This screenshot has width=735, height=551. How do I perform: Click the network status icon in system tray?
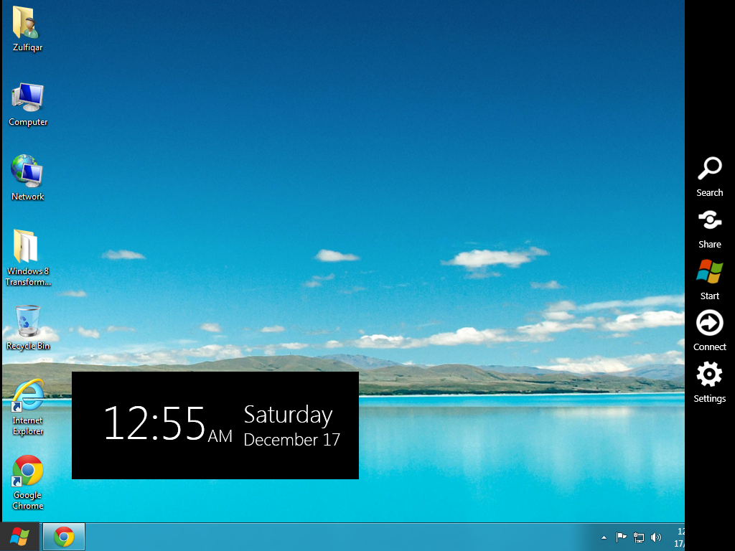click(x=638, y=537)
